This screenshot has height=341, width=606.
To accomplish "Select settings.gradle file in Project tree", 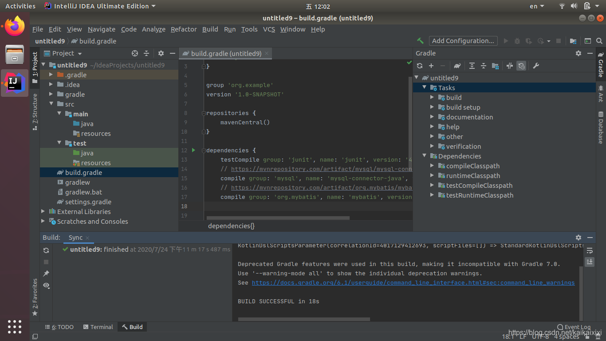I will tap(88, 202).
